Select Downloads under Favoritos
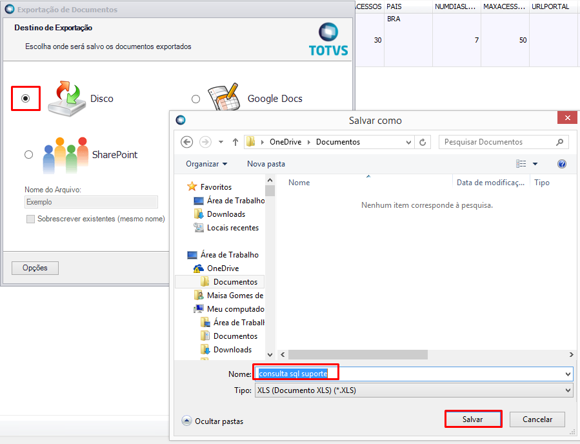 [226, 214]
